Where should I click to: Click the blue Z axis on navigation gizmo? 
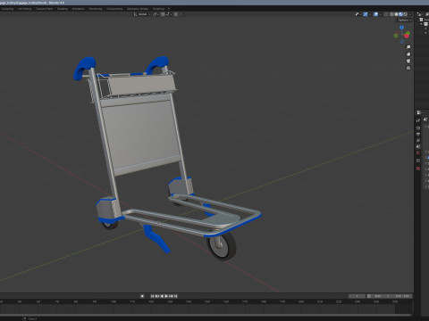coord(401,28)
